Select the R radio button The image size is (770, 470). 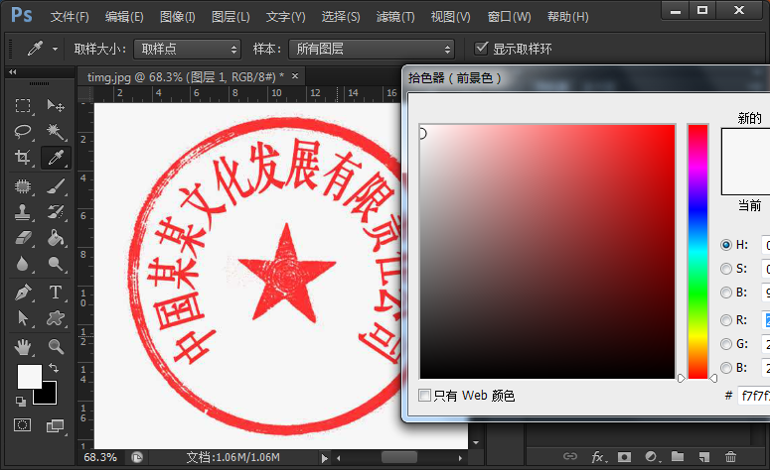[726, 320]
